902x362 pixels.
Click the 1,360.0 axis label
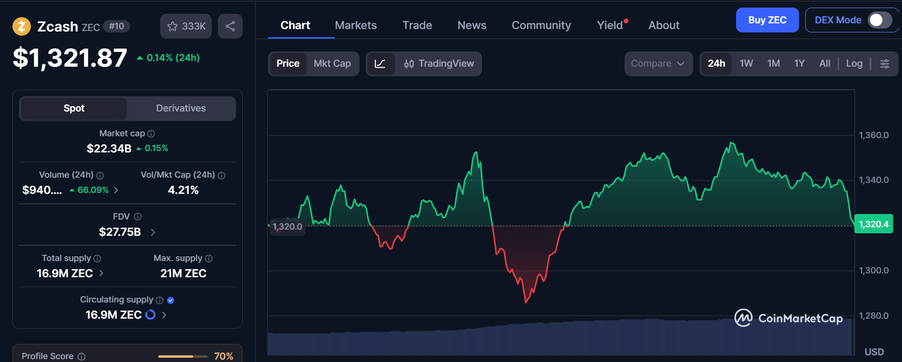[873, 135]
